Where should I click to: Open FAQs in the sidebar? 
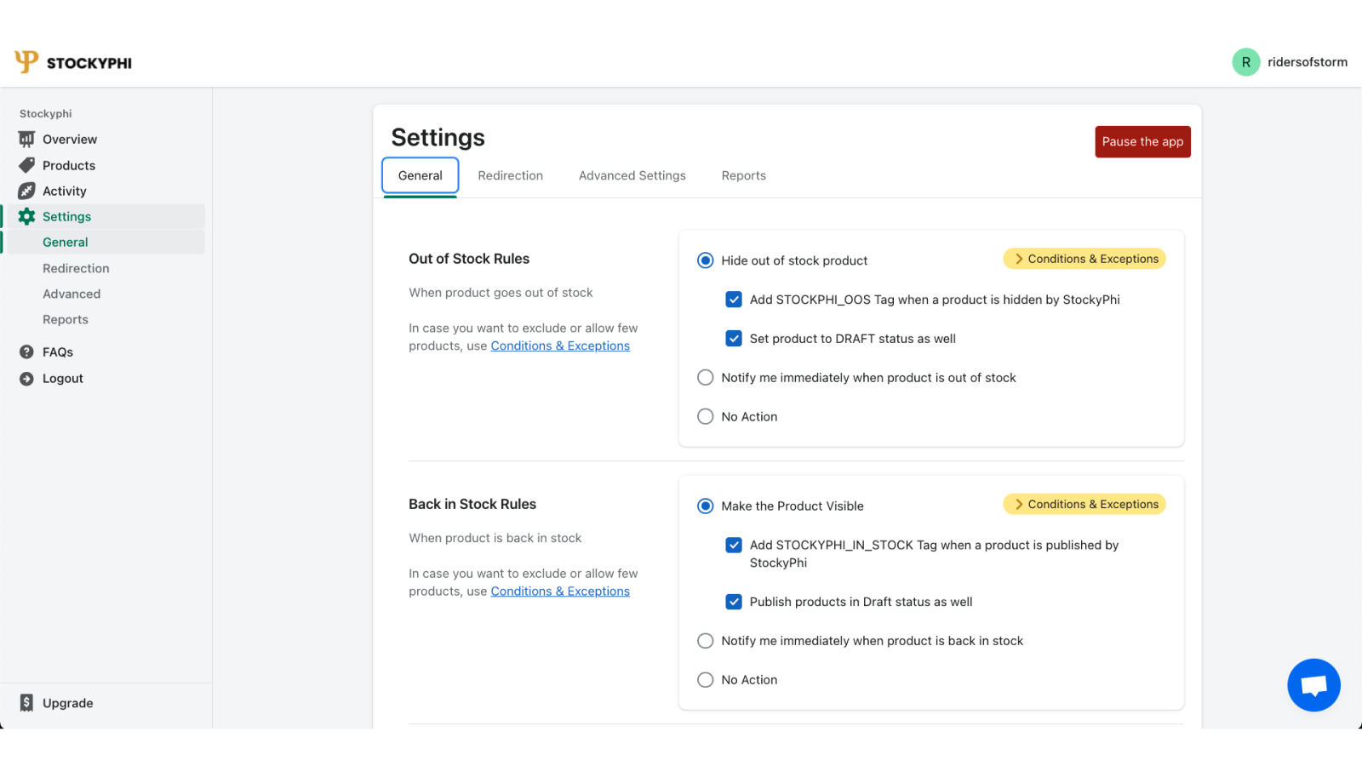(58, 352)
